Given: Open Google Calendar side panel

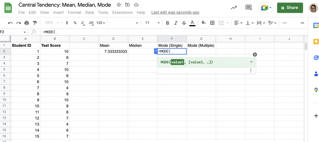Looking at the screenshot, I should pos(316,26).
